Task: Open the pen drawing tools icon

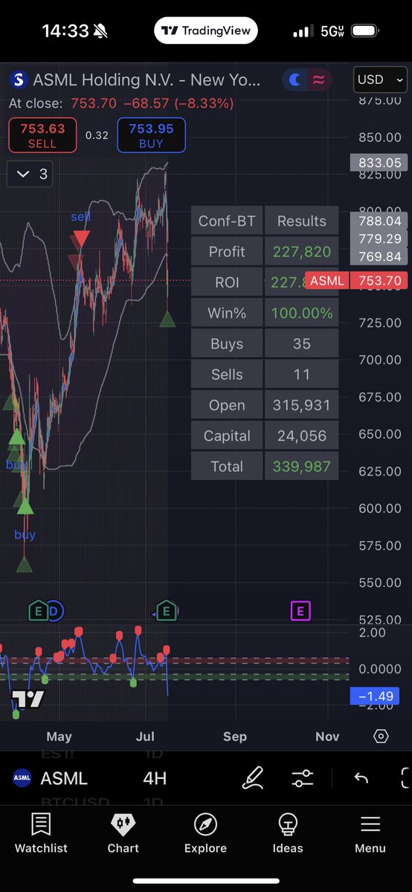Action: (x=253, y=778)
